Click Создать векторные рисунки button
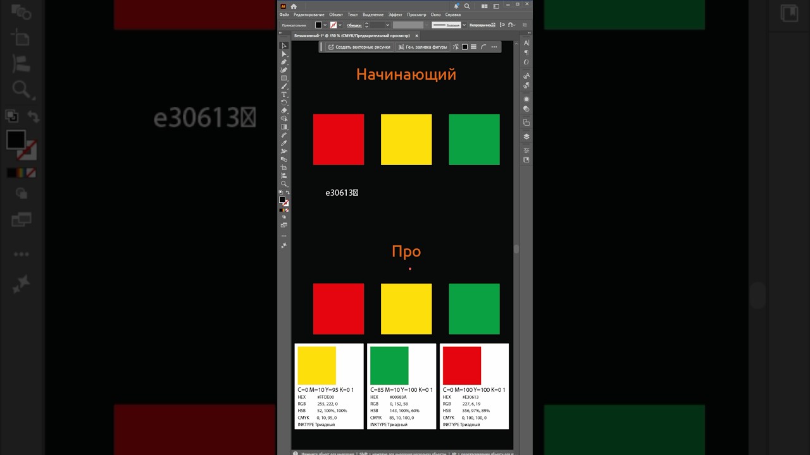This screenshot has width=810, height=455. coord(359,47)
